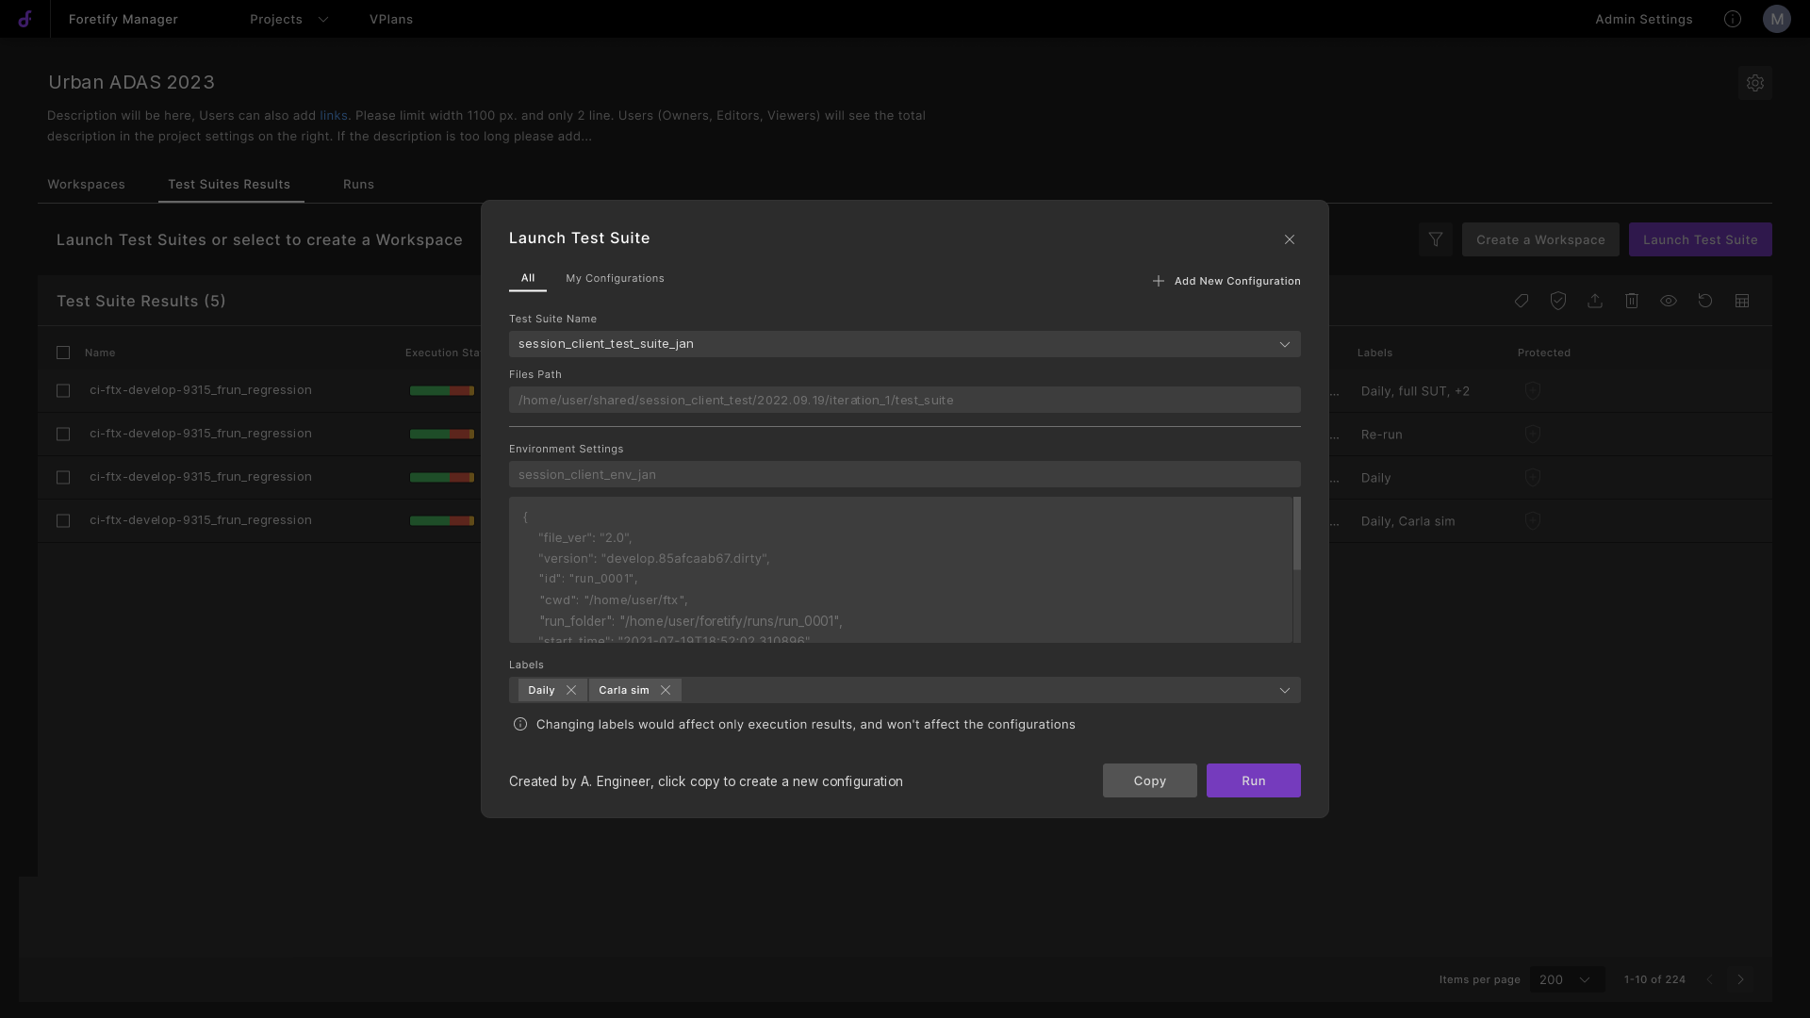Click the plus icon for Add New Configuration
The height and width of the screenshot is (1018, 1810).
(x=1159, y=281)
